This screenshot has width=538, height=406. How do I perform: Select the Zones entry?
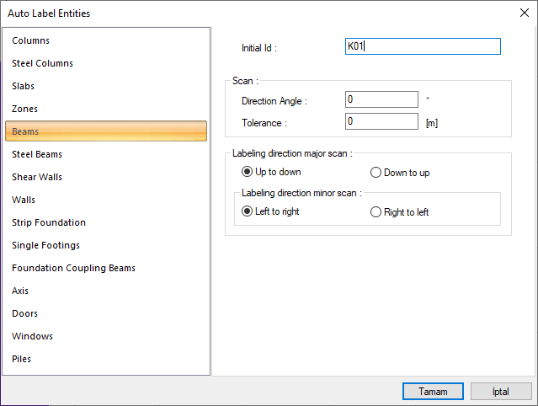[x=25, y=109]
